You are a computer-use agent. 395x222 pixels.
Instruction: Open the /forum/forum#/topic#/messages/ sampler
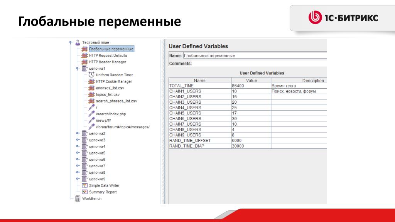coord(122,127)
